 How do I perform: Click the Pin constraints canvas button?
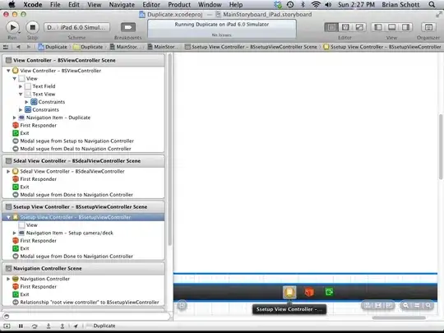tap(378, 305)
